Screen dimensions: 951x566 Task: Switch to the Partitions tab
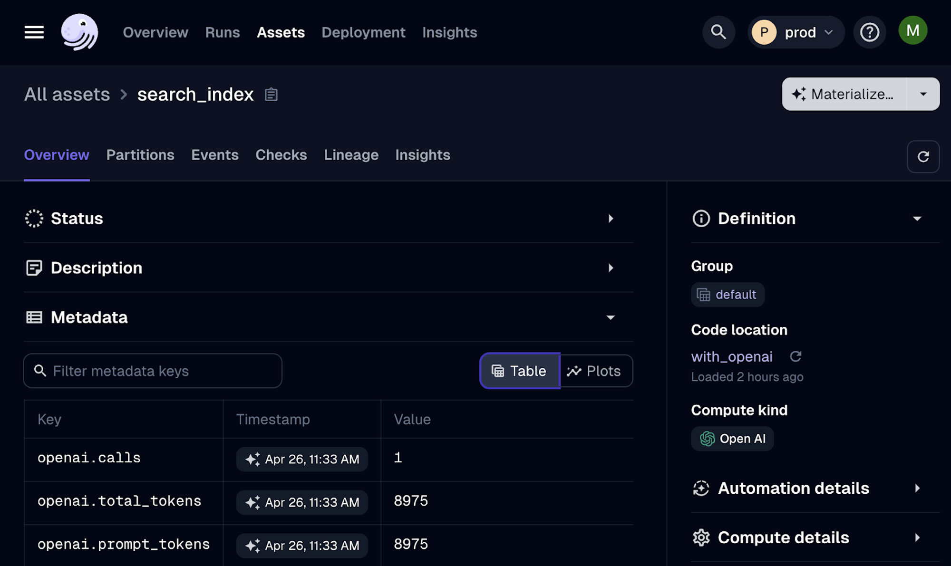point(140,155)
